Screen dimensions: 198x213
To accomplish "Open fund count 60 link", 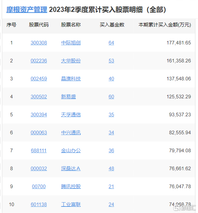I will click(x=111, y=97).
